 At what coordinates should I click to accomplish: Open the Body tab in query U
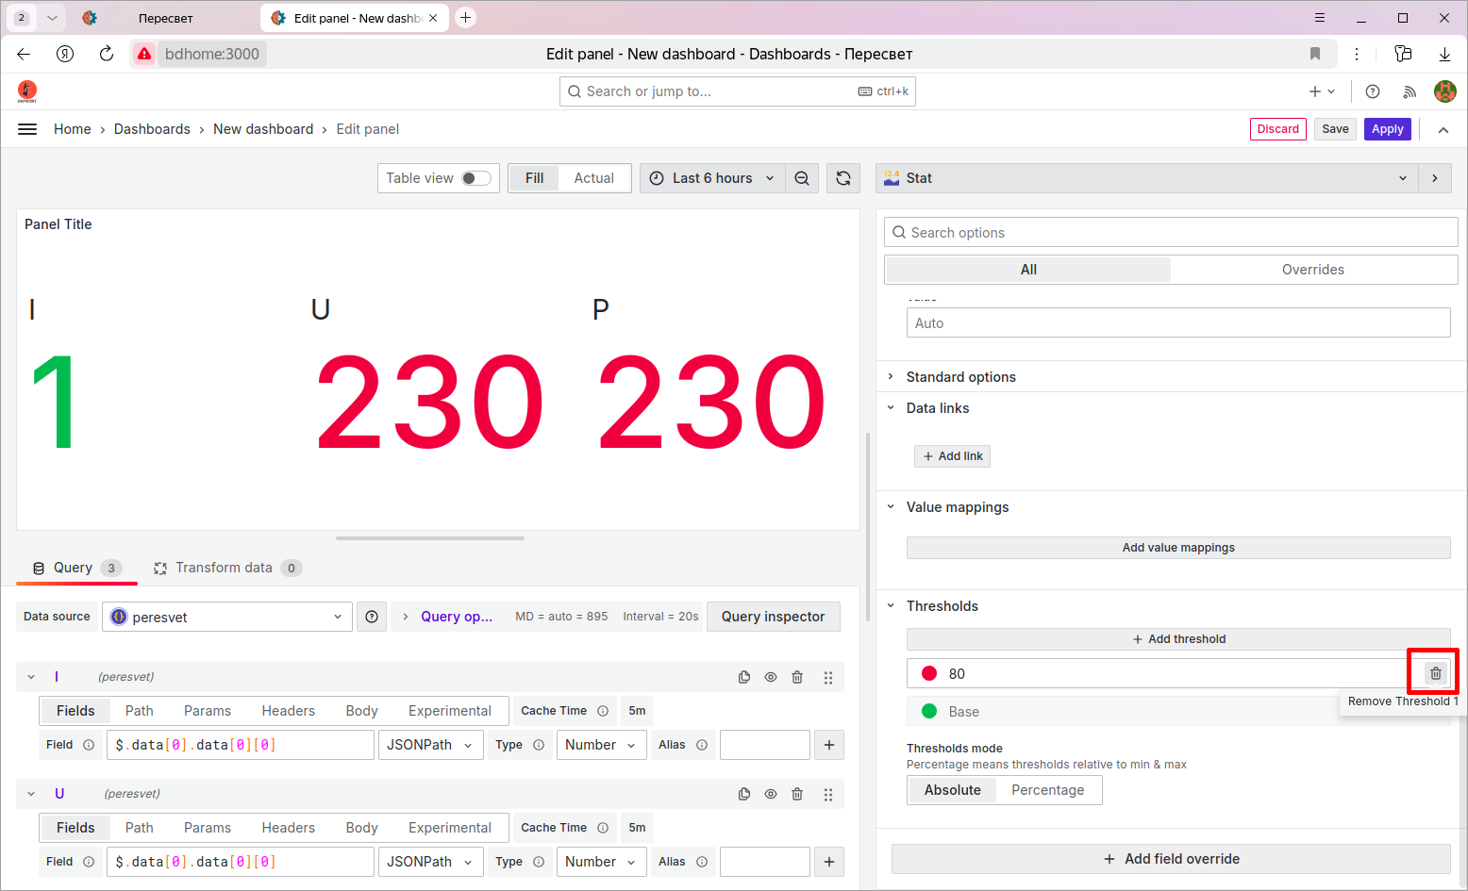(361, 828)
